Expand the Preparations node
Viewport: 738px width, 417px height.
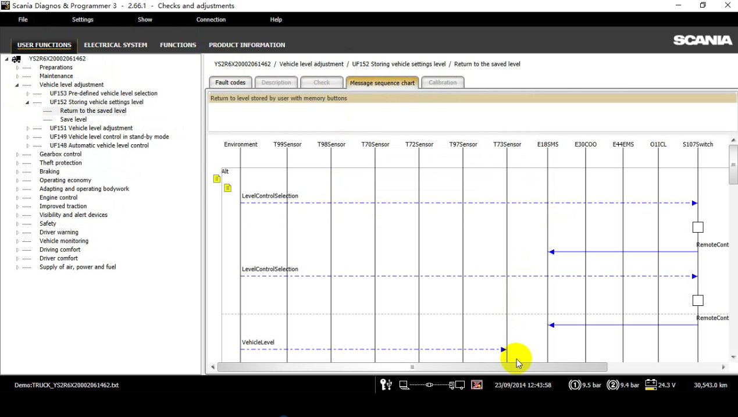pos(17,67)
